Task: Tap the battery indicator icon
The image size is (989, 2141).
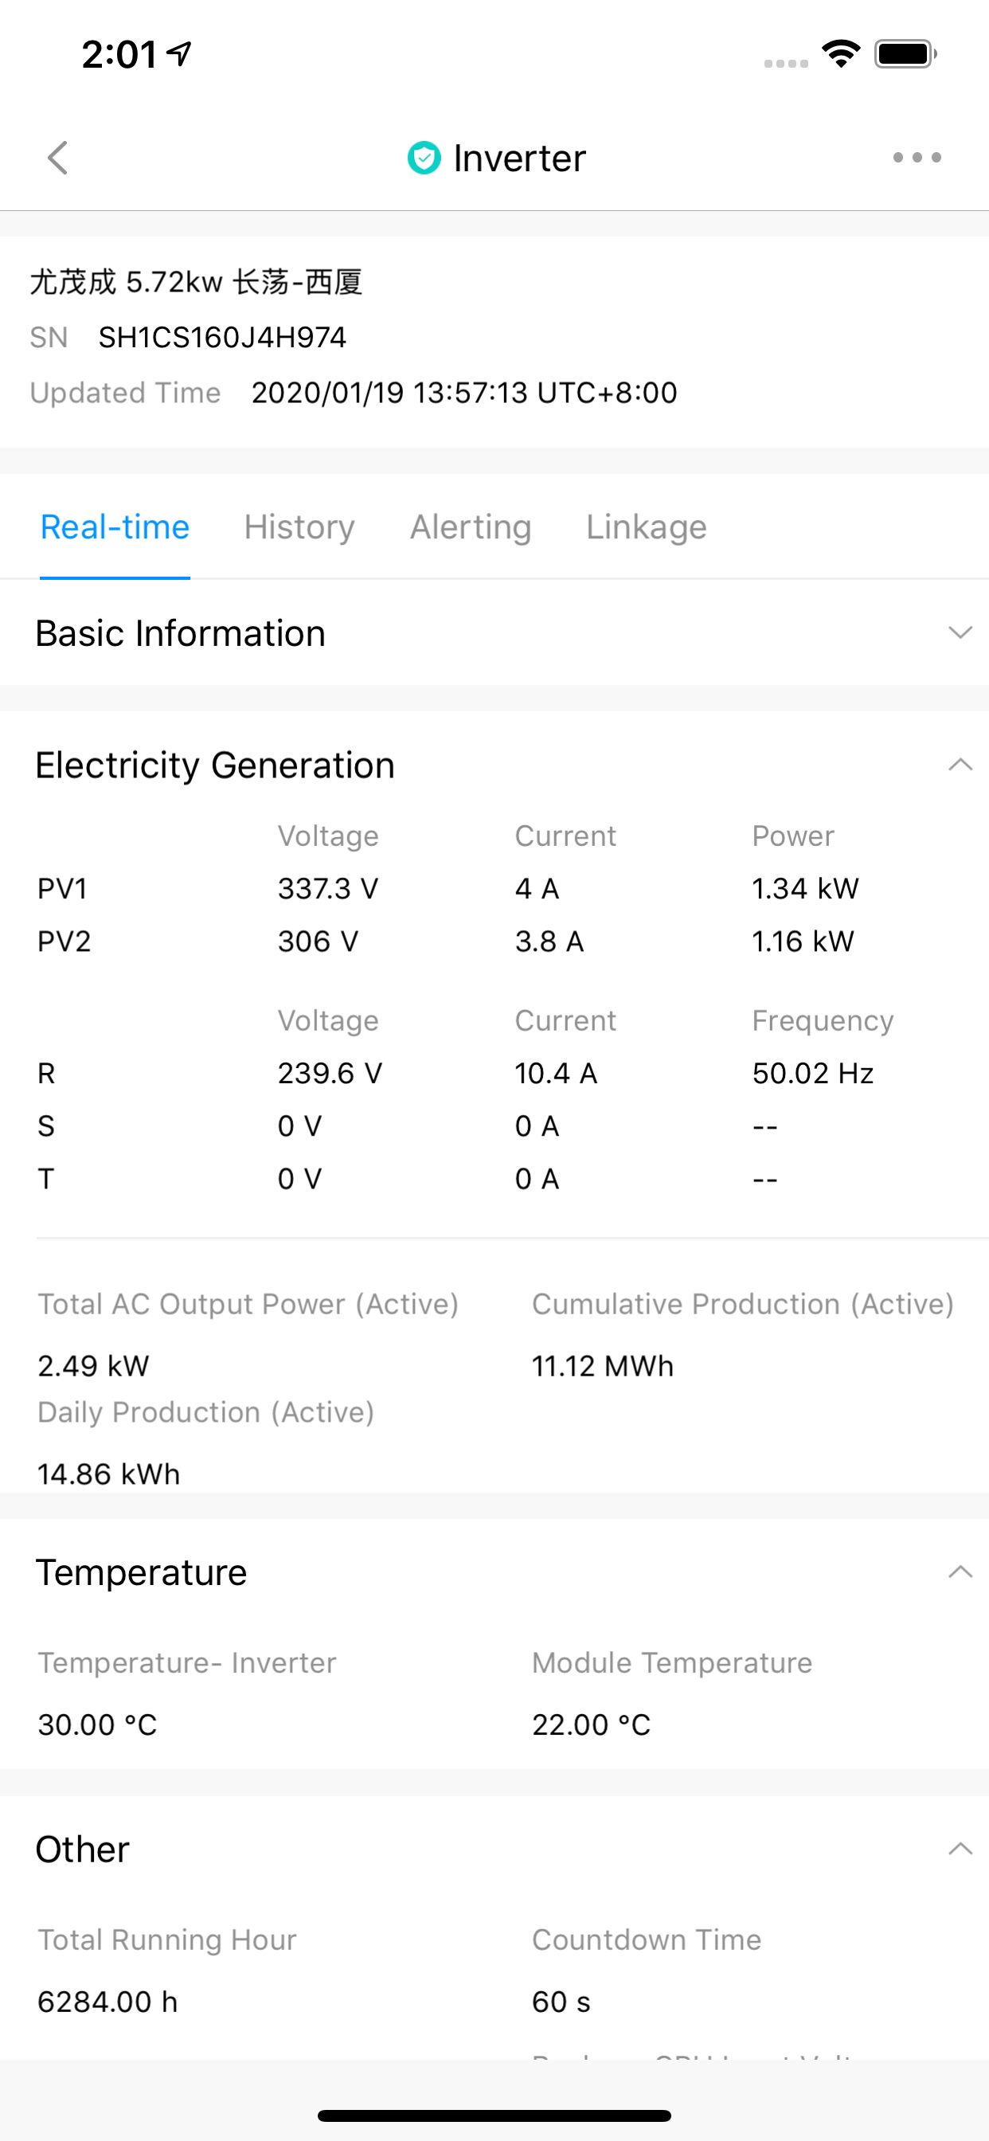Action: click(906, 54)
